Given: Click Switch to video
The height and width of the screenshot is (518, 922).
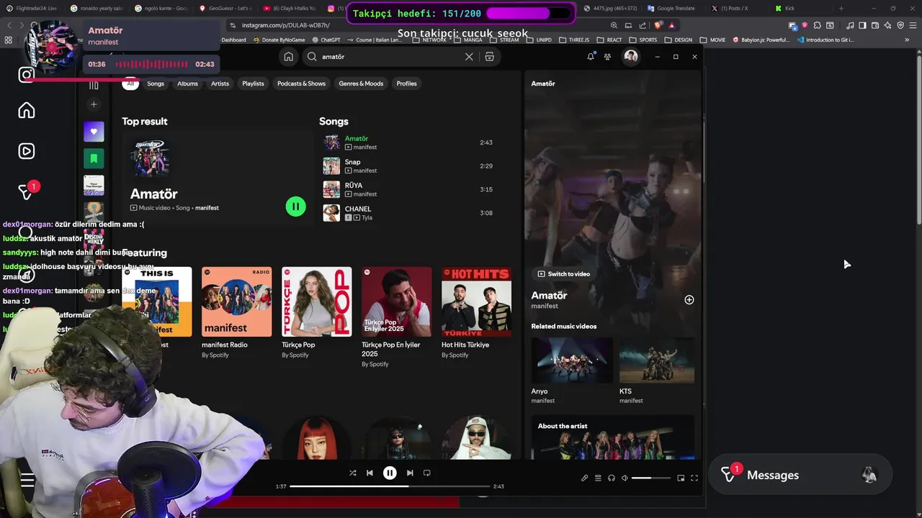Looking at the screenshot, I should 563,274.
